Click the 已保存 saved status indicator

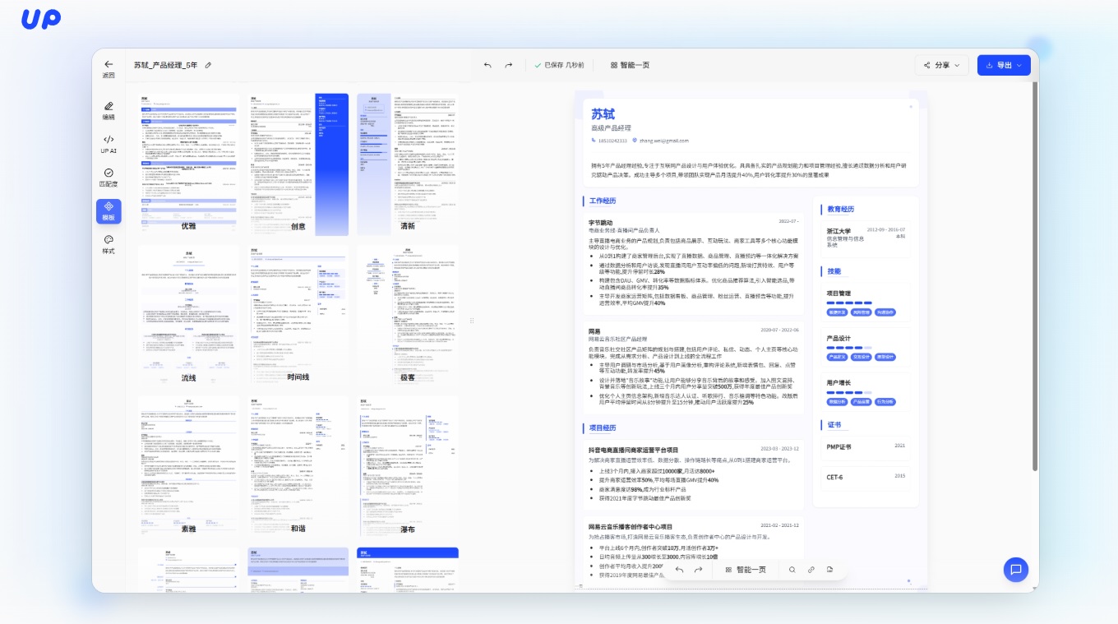(x=559, y=65)
